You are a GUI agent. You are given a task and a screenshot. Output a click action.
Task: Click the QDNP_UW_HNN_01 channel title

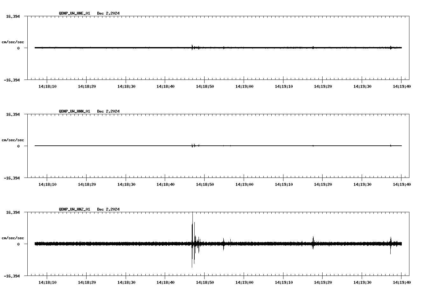[x=74, y=111]
